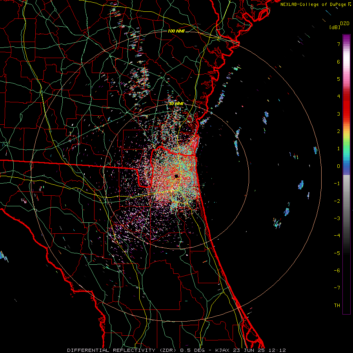Screen dimensions: 353x353
Task: Click the 5 value on color scale
Action: click(338, 79)
